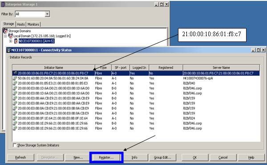Select initiator 20:00:00:E0:8B:81:B5:E3 row

click(x=136, y=83)
